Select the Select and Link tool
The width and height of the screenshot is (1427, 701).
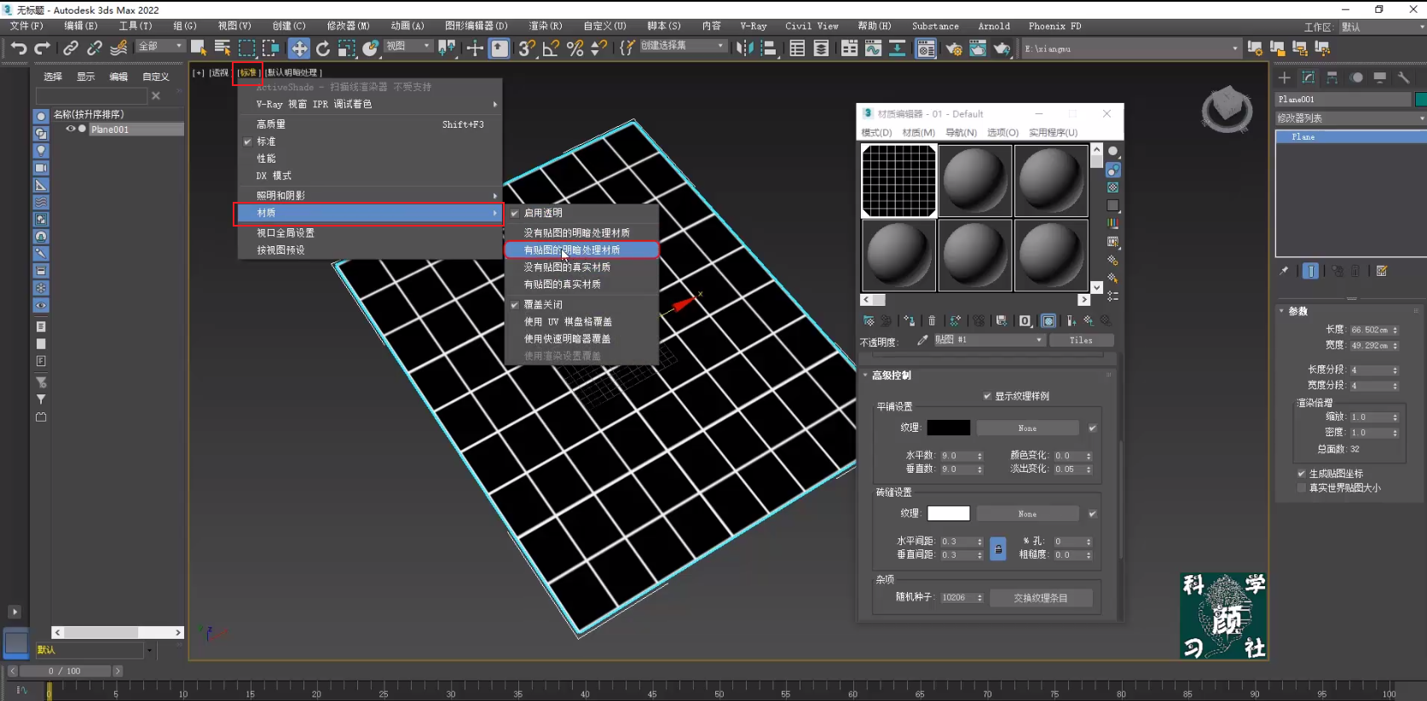pos(71,49)
